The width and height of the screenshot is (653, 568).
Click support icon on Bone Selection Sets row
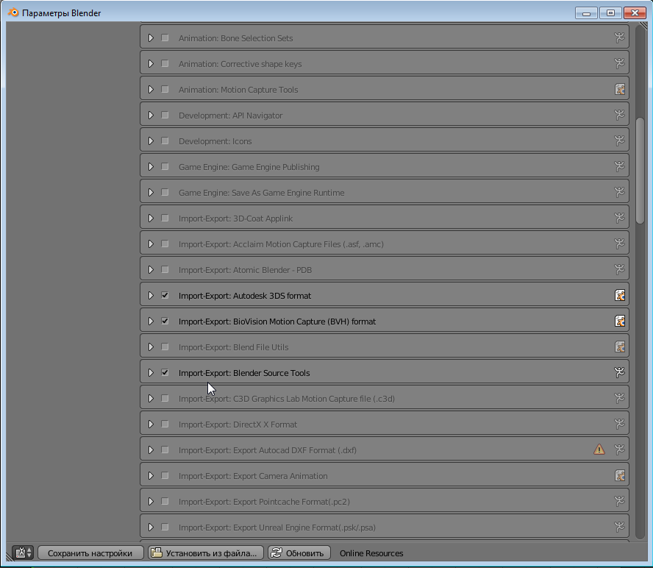point(619,38)
